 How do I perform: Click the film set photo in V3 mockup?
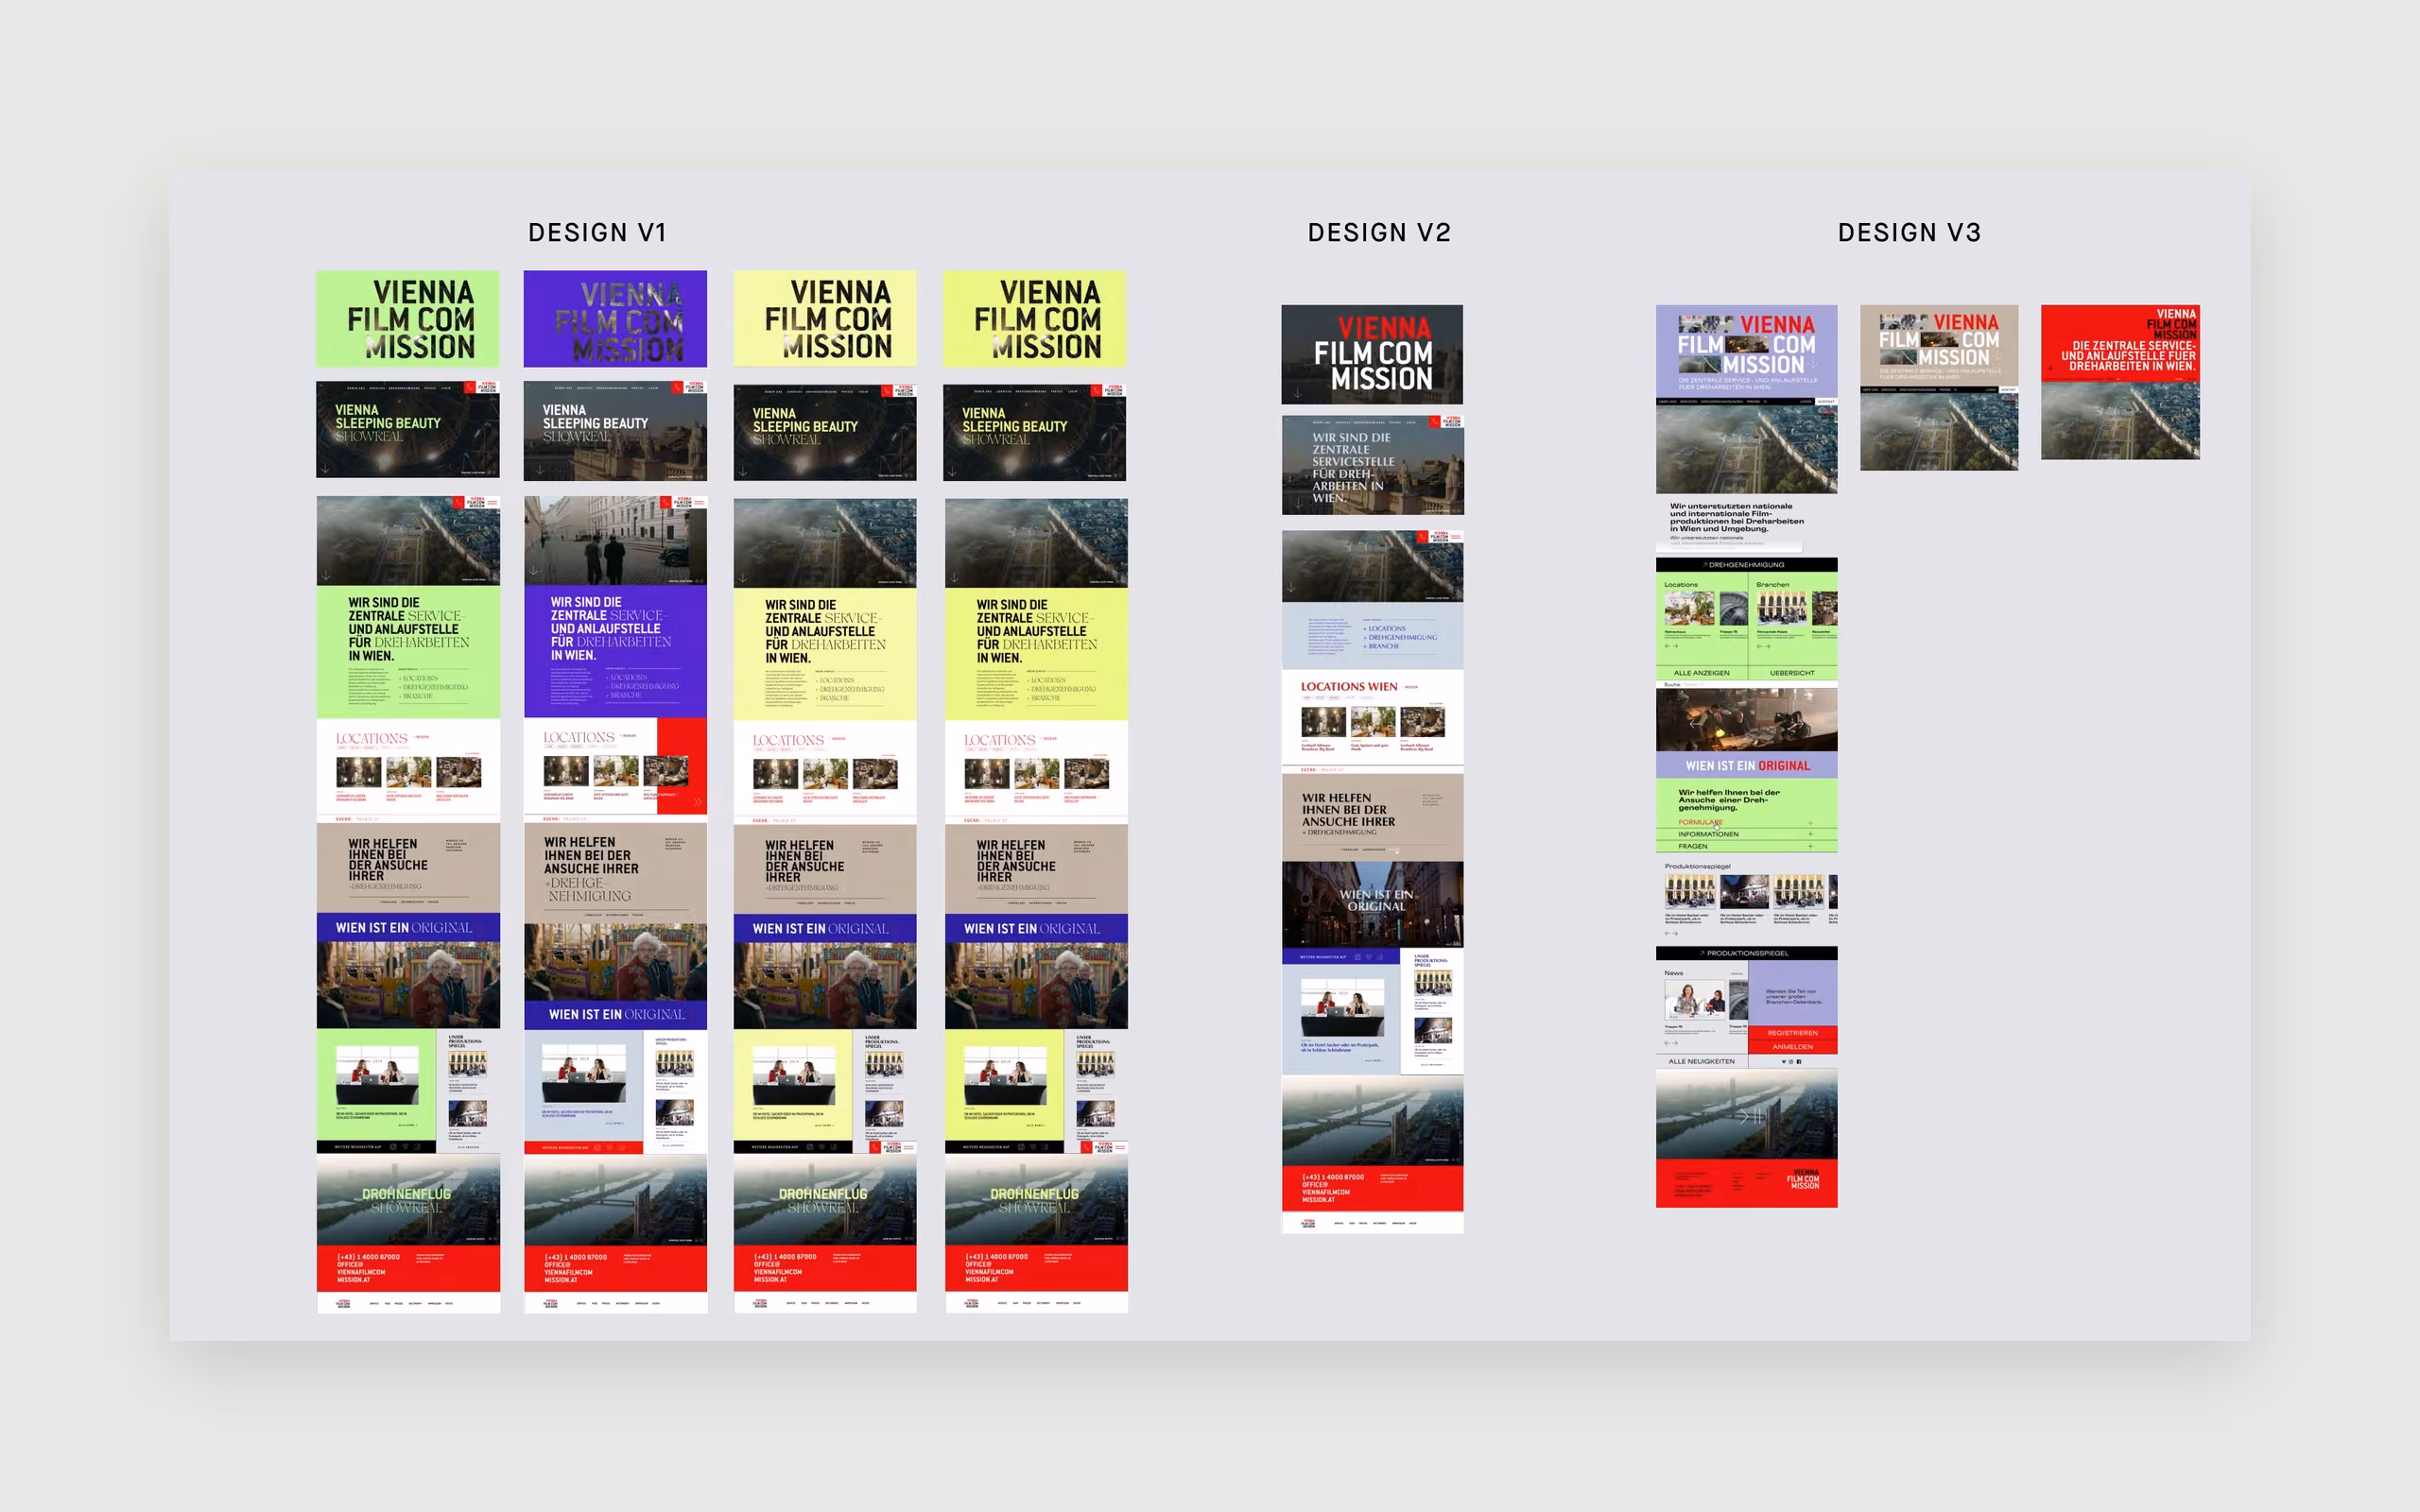point(1746,719)
